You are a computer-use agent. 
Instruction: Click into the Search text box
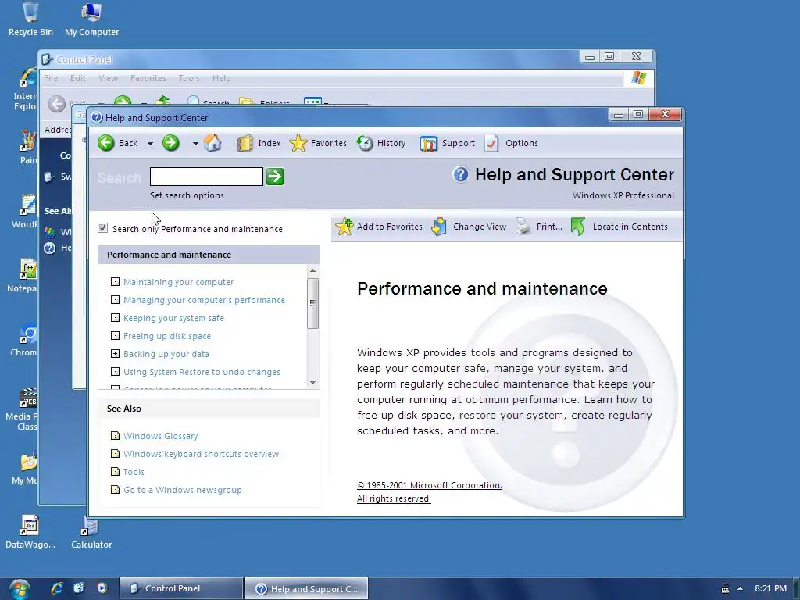click(206, 177)
